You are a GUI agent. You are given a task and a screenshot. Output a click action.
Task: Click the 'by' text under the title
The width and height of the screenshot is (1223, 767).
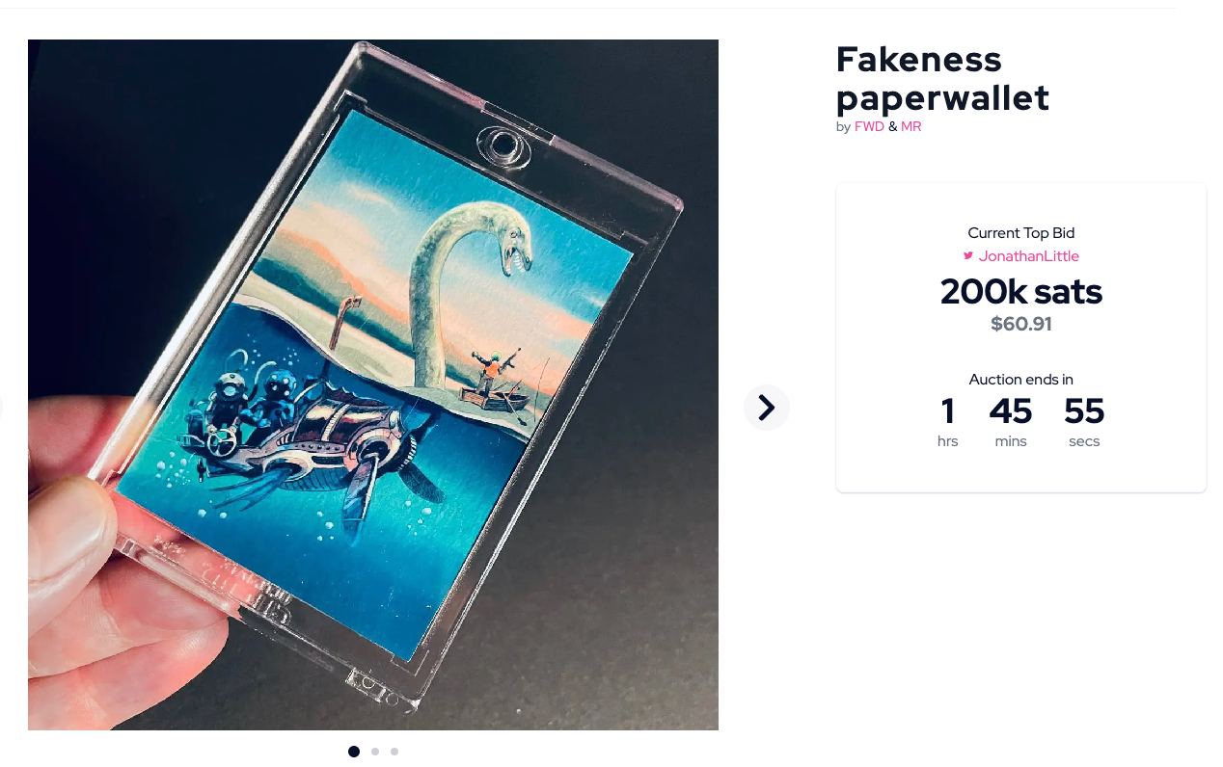coord(843,127)
